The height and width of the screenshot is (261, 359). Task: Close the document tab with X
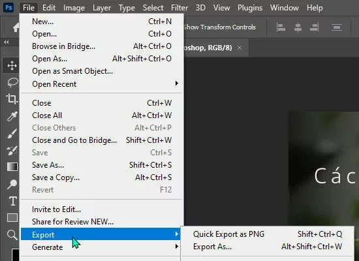(x=240, y=48)
